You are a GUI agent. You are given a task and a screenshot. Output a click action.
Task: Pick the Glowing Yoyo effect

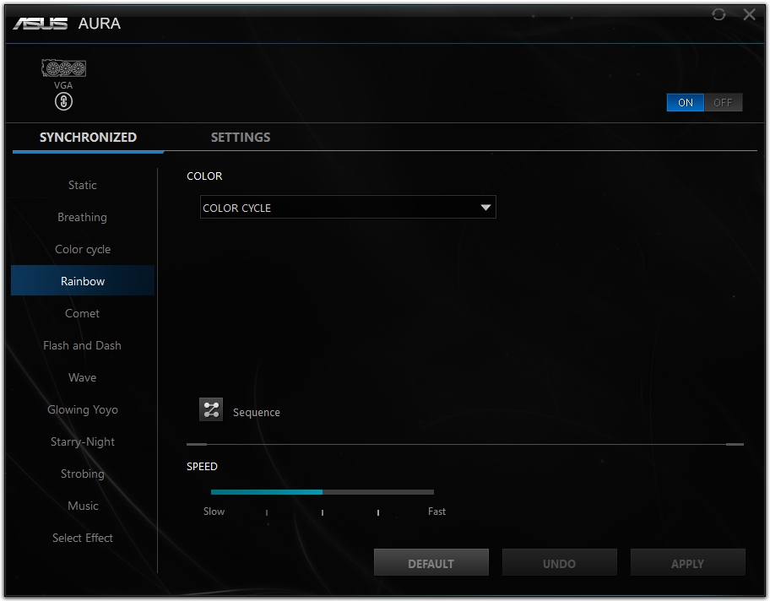83,409
